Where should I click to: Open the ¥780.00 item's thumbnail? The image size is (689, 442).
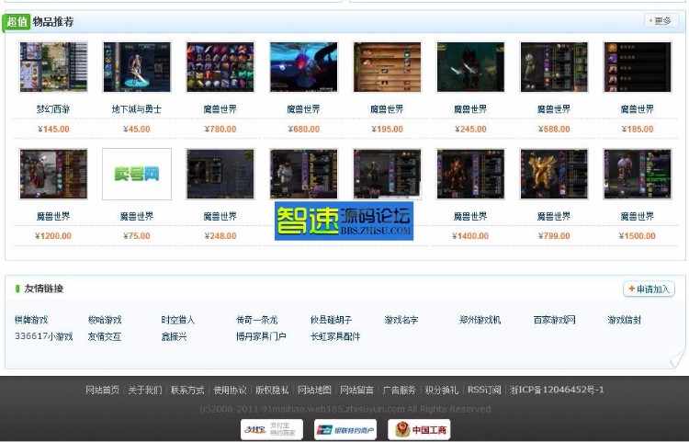pyautogui.click(x=220, y=67)
